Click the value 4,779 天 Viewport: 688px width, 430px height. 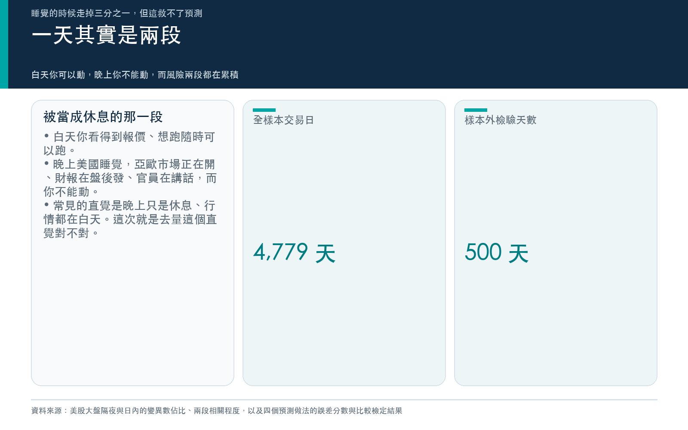[295, 252]
